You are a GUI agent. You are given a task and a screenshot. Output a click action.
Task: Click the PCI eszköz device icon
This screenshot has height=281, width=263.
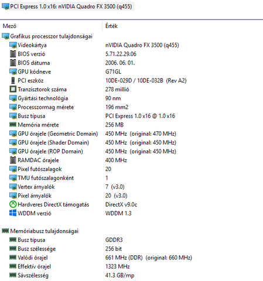pyautogui.click(x=13, y=80)
